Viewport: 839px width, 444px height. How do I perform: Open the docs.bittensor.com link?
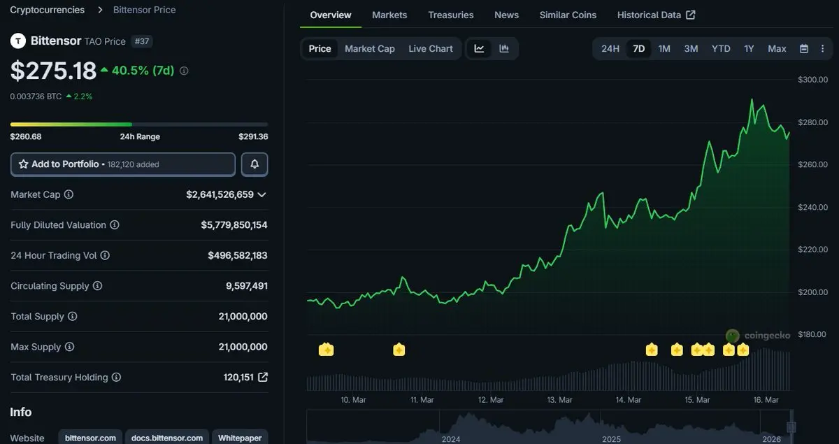coord(167,438)
